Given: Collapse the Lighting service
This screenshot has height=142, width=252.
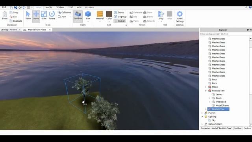Looking at the screenshot, I should 202,117.
